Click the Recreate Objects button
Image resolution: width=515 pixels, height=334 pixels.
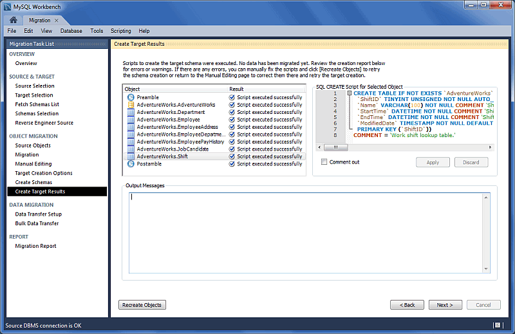[x=142, y=305]
